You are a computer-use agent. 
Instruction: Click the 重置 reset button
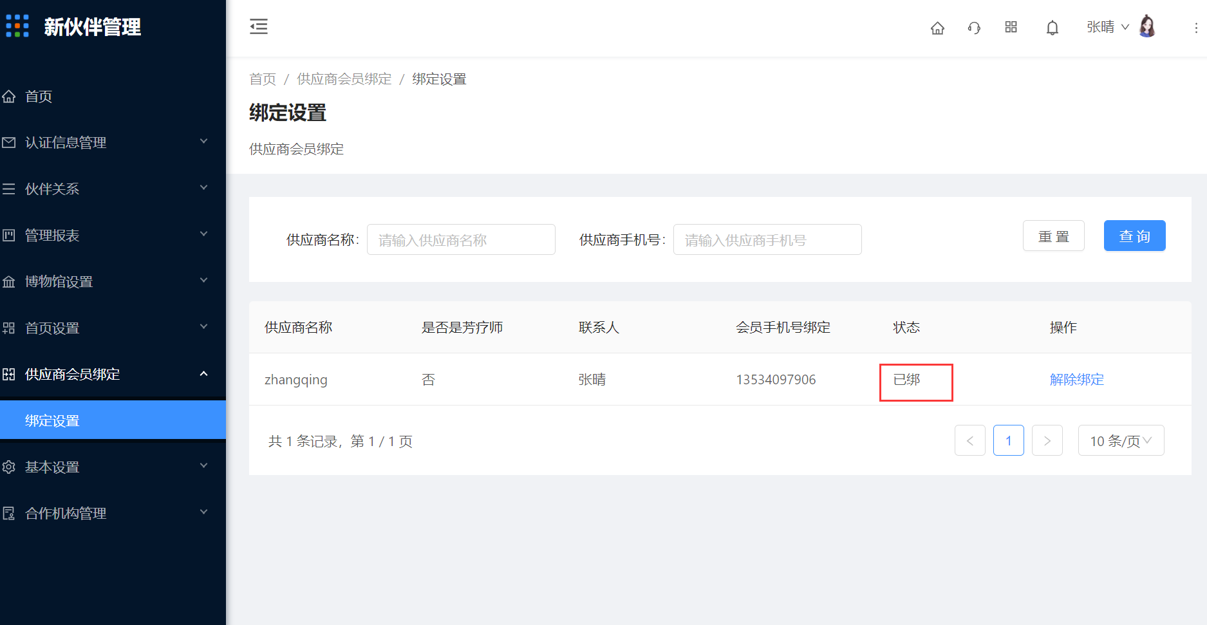coord(1054,236)
